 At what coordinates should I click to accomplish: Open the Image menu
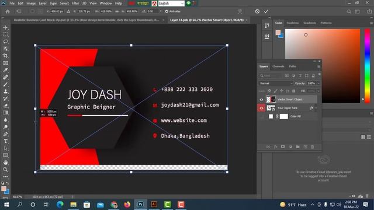tap(31, 3)
